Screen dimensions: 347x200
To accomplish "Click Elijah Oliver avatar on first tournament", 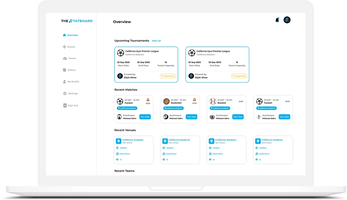I will coord(120,76).
